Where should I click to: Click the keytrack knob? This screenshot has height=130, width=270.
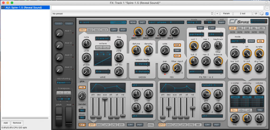[218, 45]
